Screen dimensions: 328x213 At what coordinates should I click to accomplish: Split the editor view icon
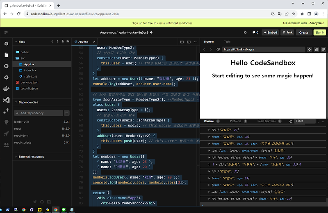[182, 42]
